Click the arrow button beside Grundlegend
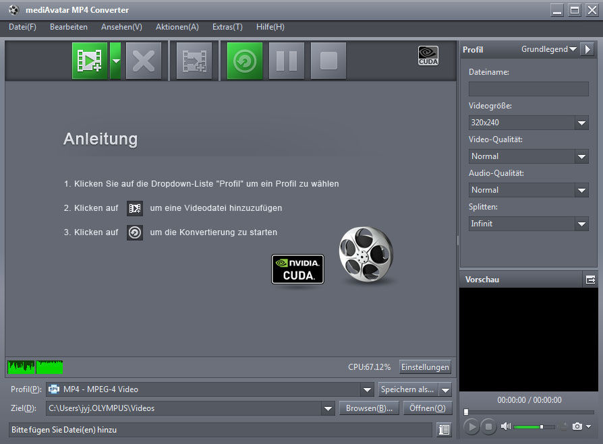 (x=587, y=49)
